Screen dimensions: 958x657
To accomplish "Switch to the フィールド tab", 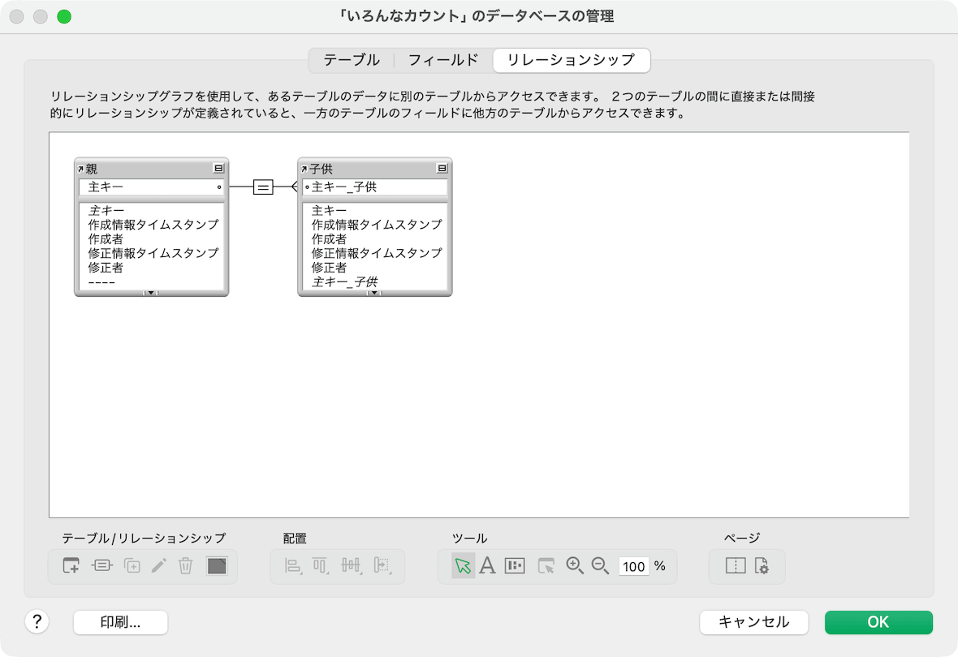I will tap(443, 60).
